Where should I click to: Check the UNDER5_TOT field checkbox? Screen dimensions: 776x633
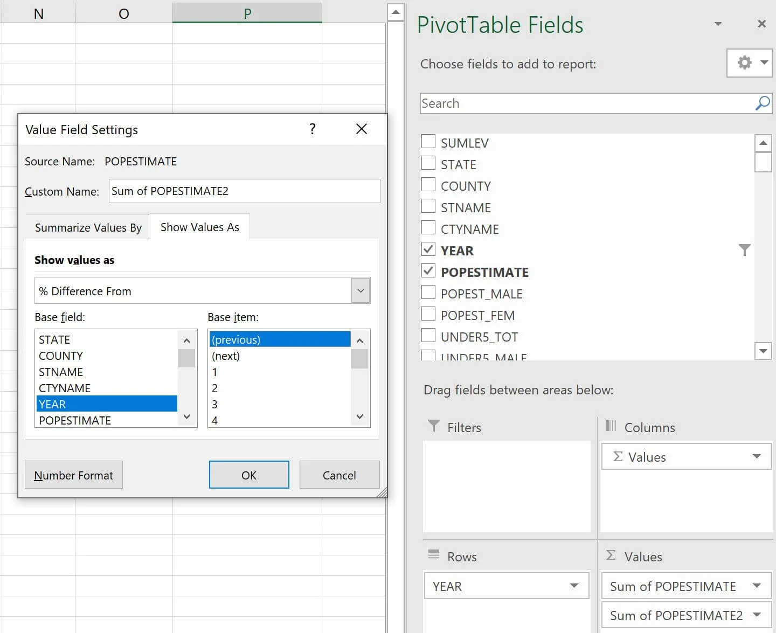428,336
